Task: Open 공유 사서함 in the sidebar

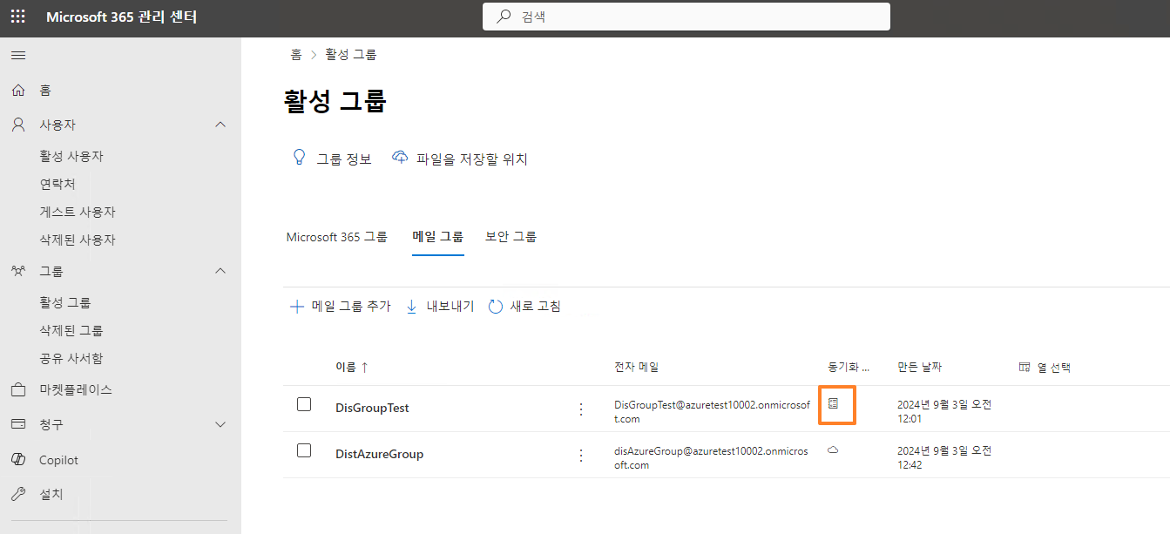Action: [71, 358]
